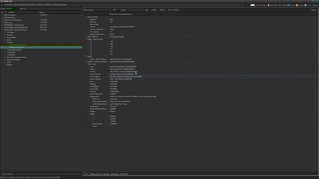This screenshot has height=179, width=319.
Task: Select the Stagger row
Action: [x=200, y=111]
